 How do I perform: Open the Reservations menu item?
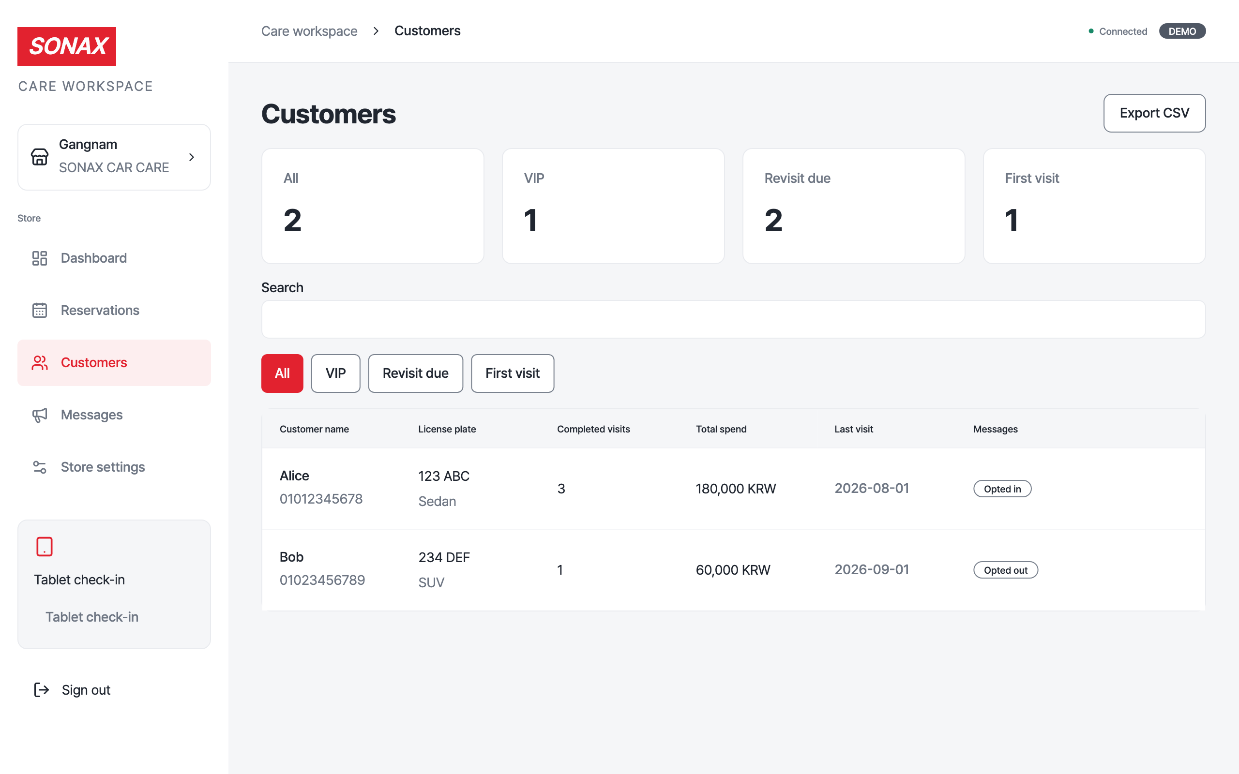[114, 310]
